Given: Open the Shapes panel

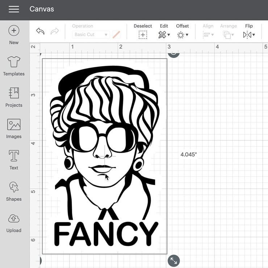Looking at the screenshot, I should click(x=14, y=187).
